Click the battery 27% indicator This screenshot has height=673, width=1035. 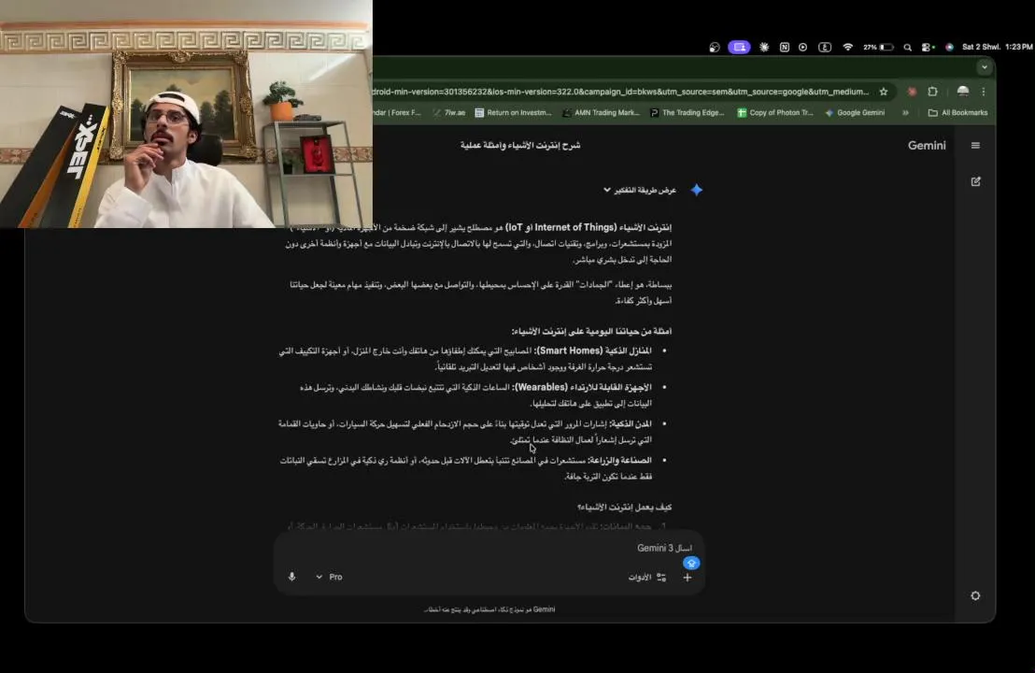click(878, 47)
